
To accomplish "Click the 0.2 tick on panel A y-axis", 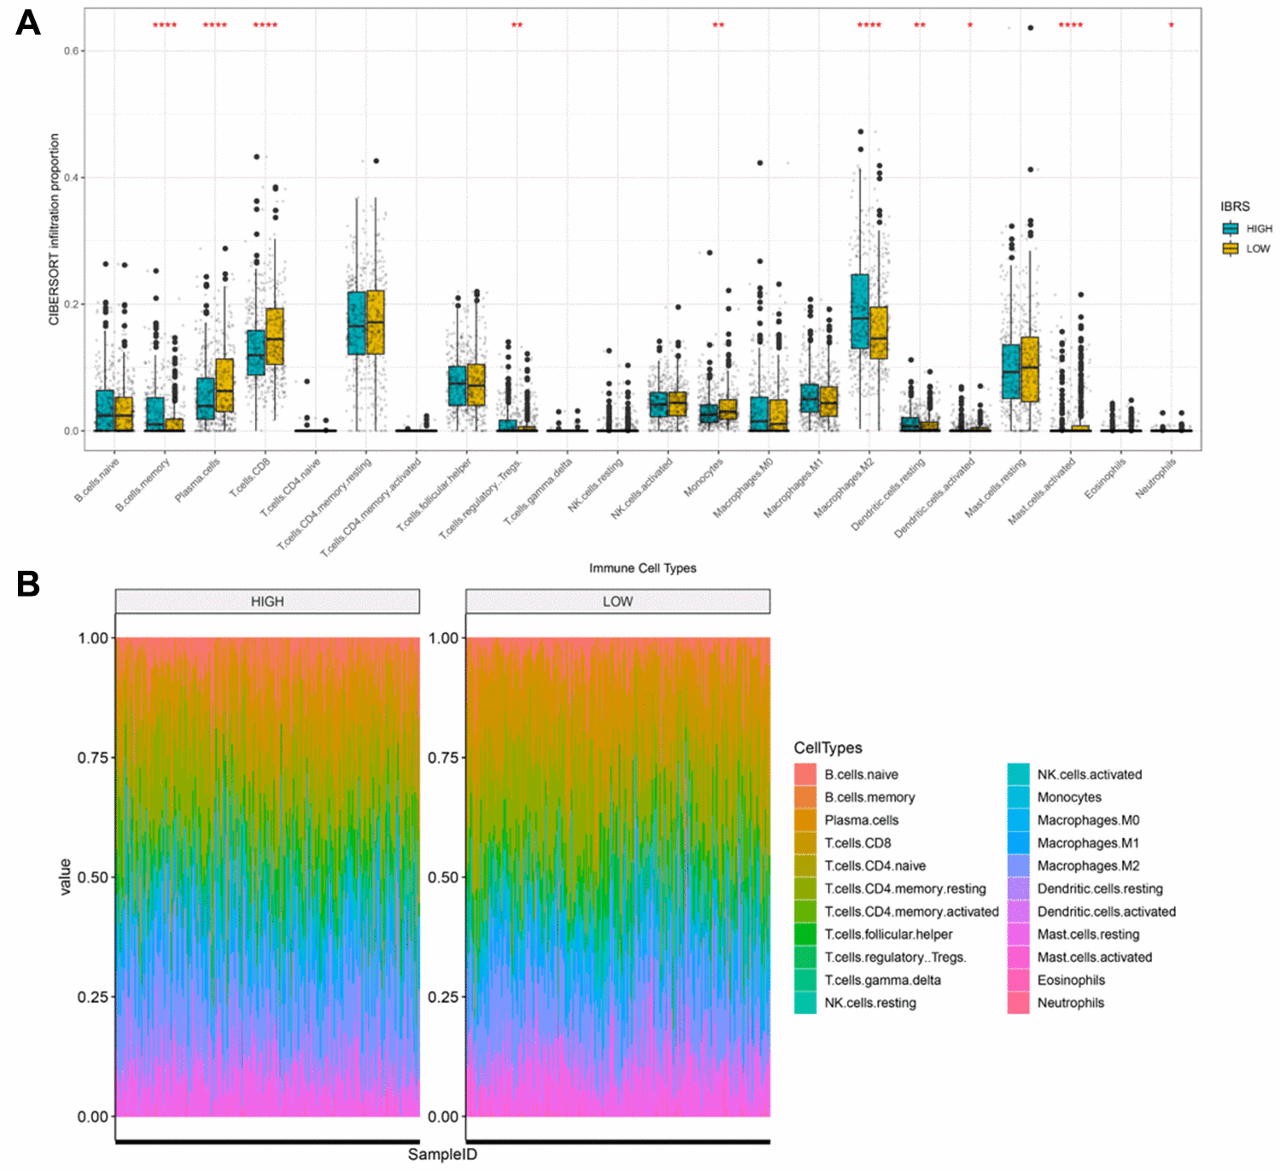I will (x=71, y=304).
